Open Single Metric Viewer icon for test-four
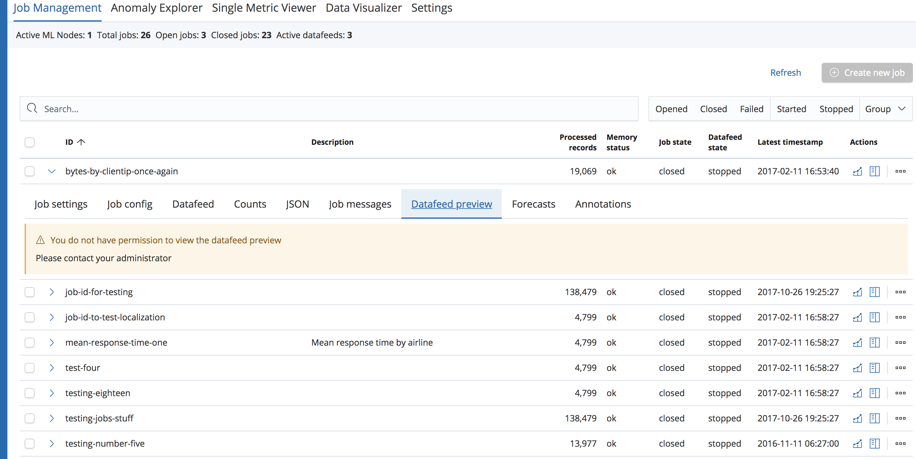The image size is (916, 459). pos(857,368)
